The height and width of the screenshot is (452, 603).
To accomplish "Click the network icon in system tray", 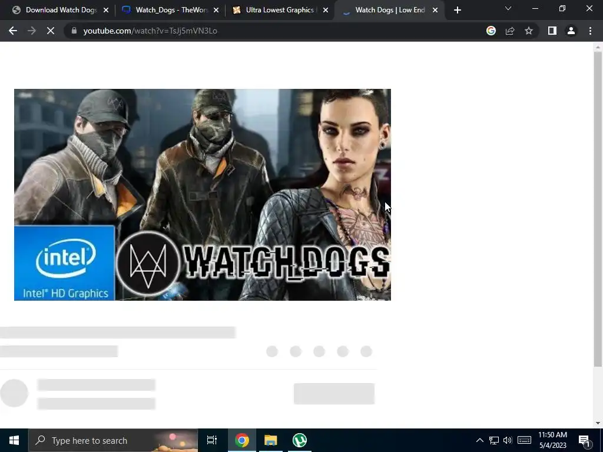I will 494,440.
